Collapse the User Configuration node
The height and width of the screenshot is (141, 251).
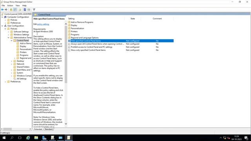(2, 26)
